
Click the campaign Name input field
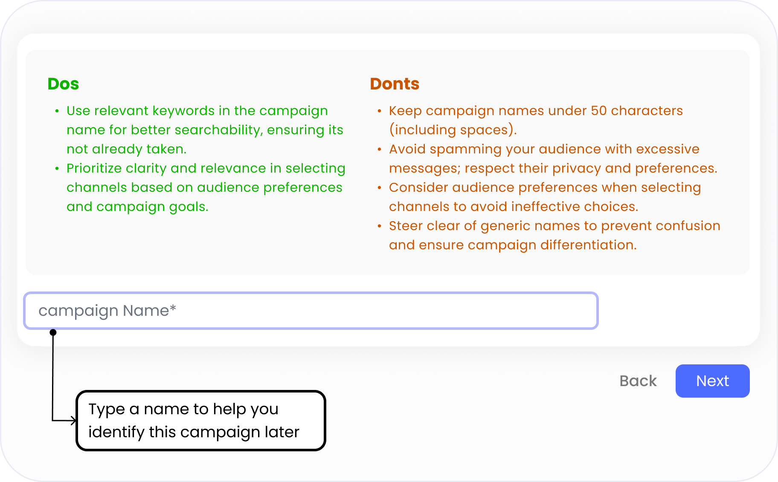[311, 311]
